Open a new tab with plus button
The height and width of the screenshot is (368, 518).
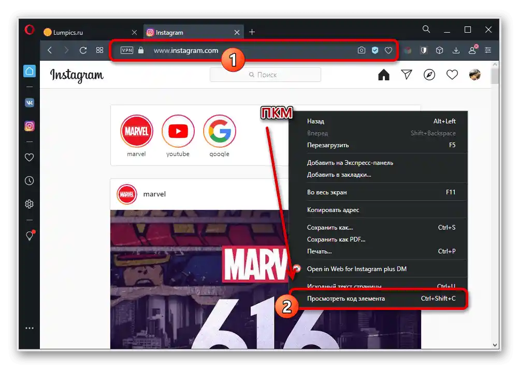252,32
